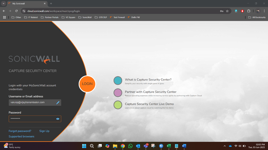Open a new tab with plus
268x150 pixels.
[x=51, y=4]
